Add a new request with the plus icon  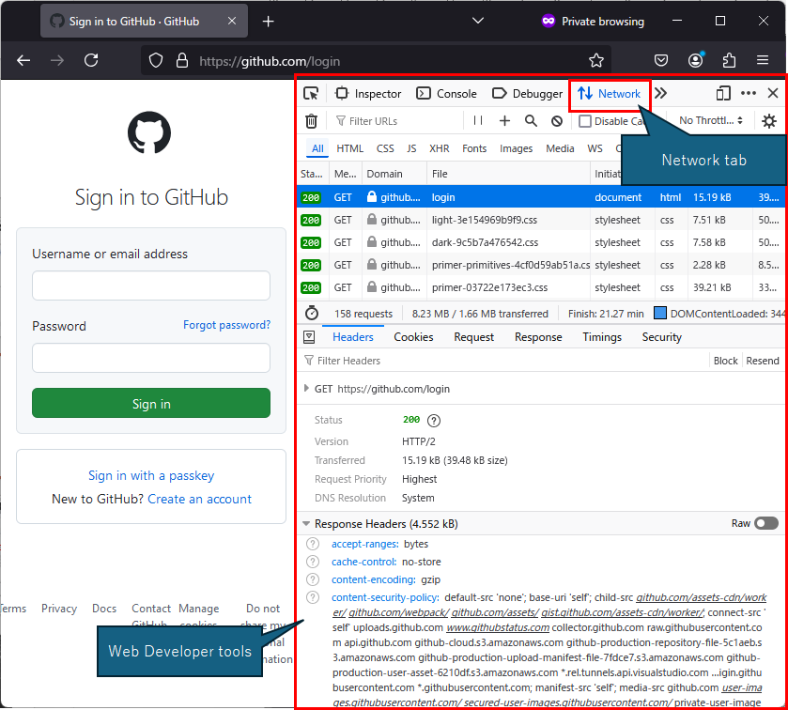coord(504,121)
